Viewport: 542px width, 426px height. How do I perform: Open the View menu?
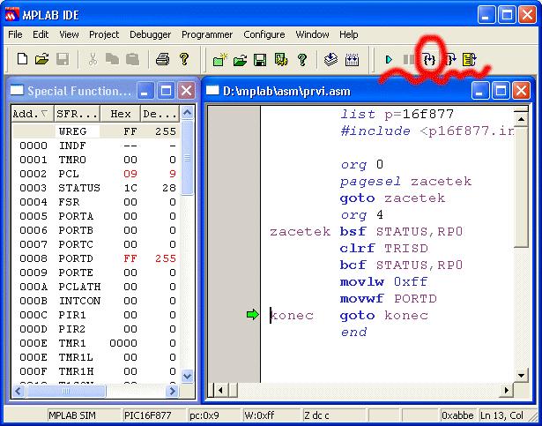(x=69, y=34)
